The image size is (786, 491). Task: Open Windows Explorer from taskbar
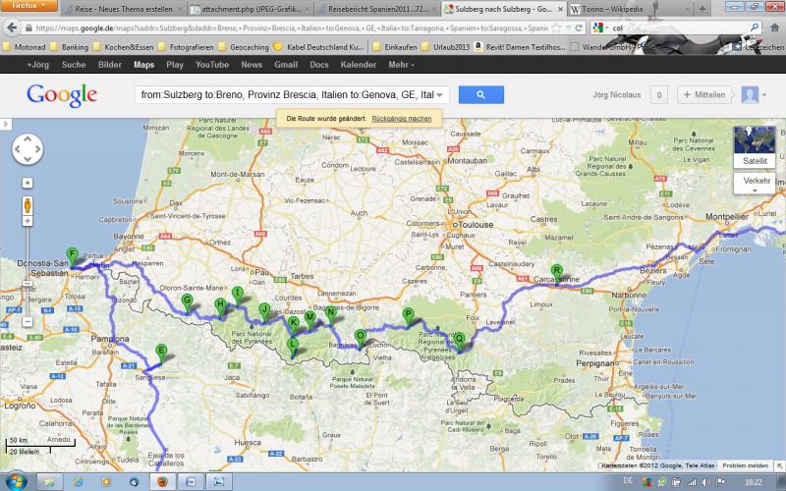click(x=50, y=481)
